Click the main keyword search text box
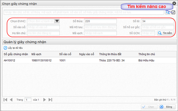178x111 pixels. click(x=84, y=12)
